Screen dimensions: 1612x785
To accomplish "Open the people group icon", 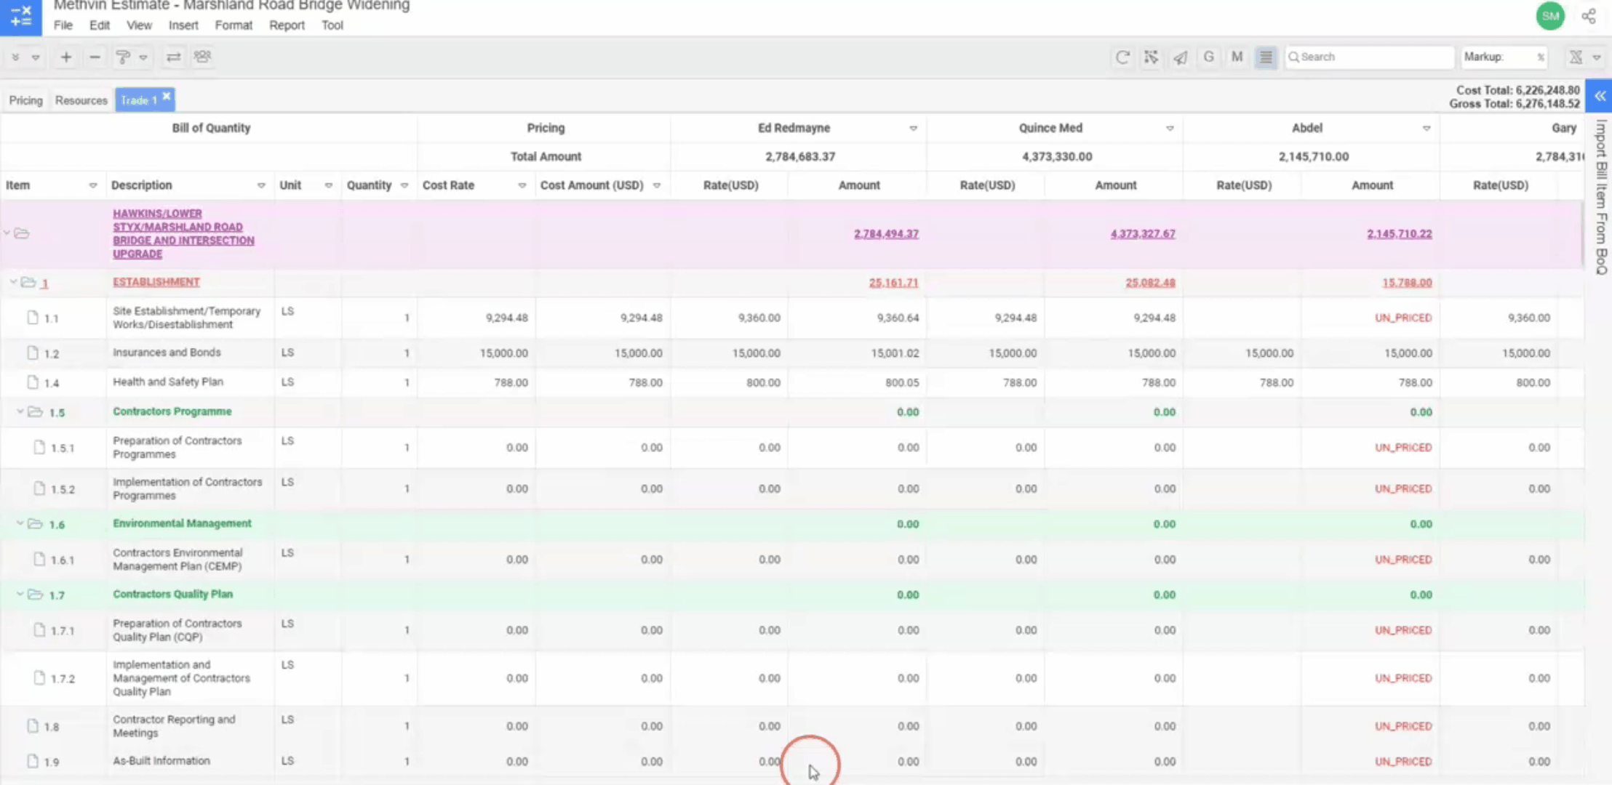I will [x=202, y=57].
